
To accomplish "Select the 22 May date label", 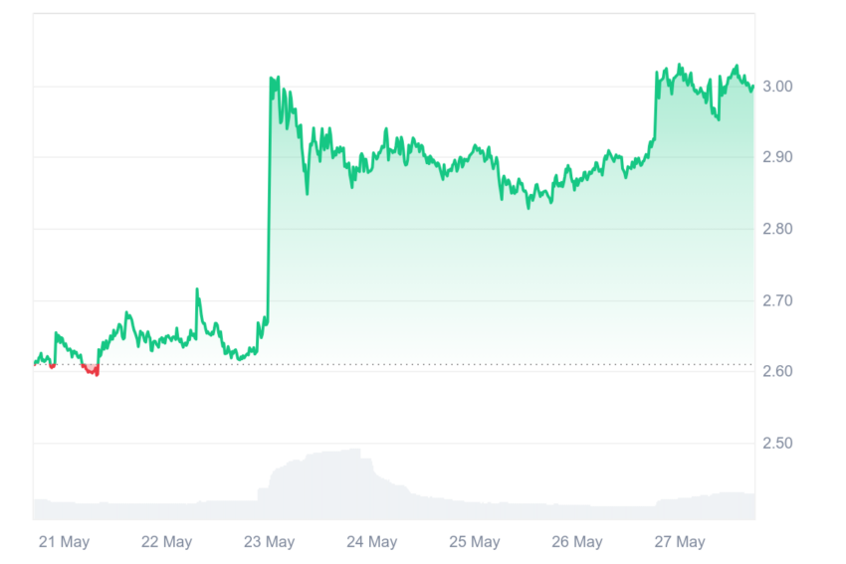I will coord(166,541).
